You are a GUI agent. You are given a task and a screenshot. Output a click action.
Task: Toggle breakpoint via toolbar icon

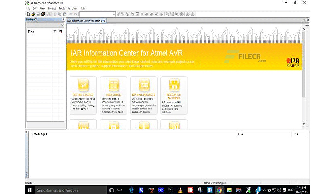pos(182,14)
